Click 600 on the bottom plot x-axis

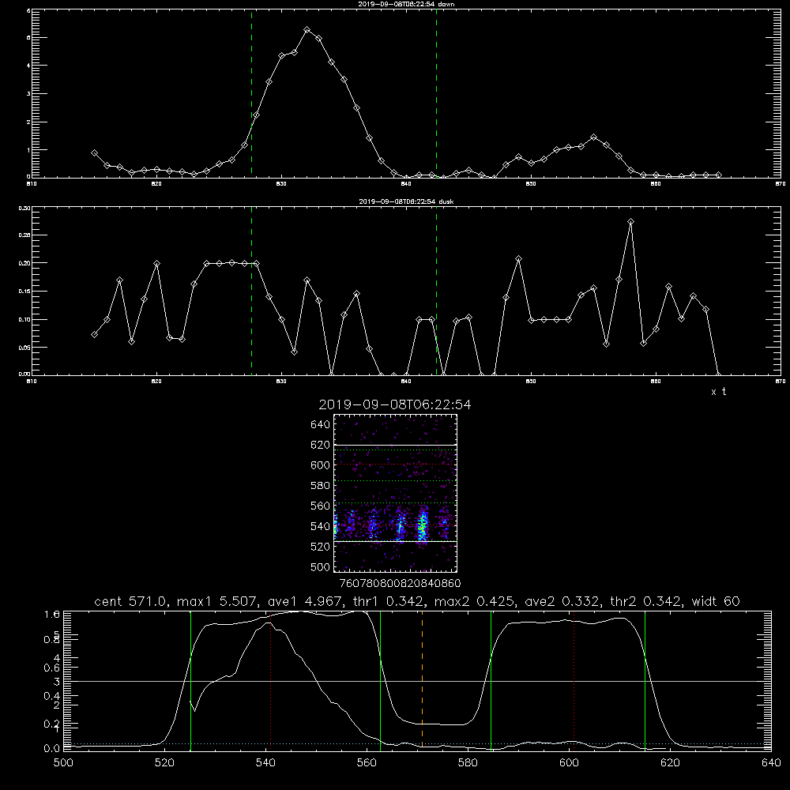point(569,763)
